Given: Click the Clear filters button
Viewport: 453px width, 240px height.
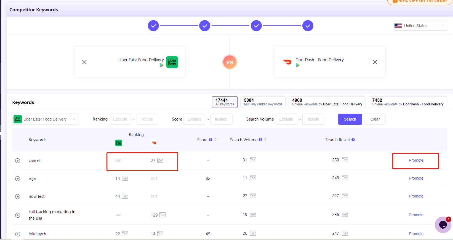Looking at the screenshot, I should 375,119.
